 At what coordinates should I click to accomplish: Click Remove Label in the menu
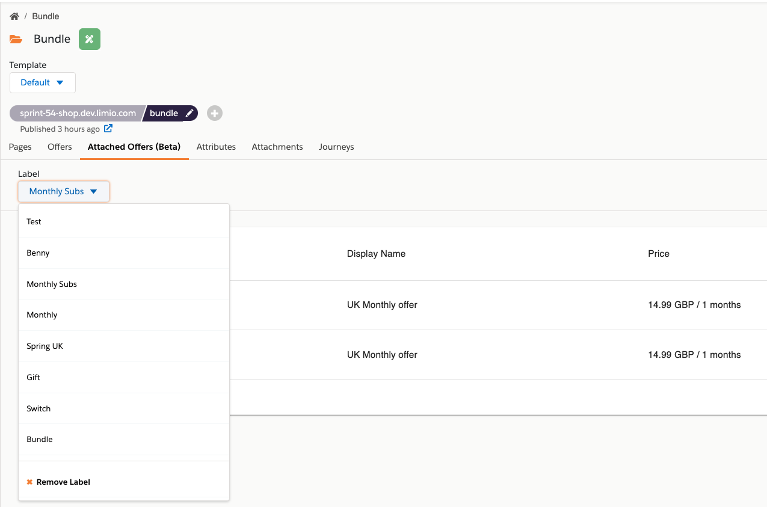point(124,482)
